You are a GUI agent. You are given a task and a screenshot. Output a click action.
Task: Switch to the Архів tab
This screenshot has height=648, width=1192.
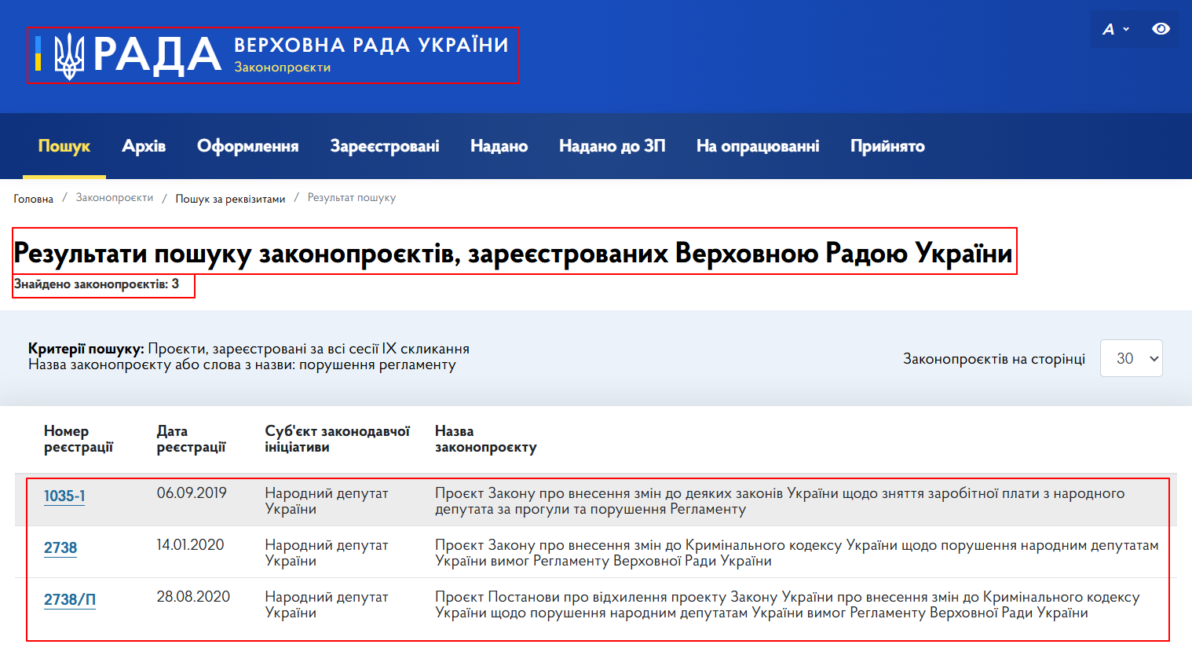point(144,146)
